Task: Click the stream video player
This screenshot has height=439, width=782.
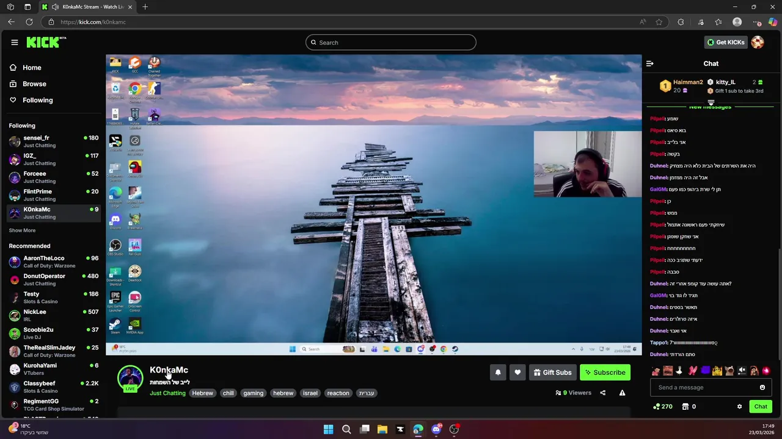Action: 373,205
